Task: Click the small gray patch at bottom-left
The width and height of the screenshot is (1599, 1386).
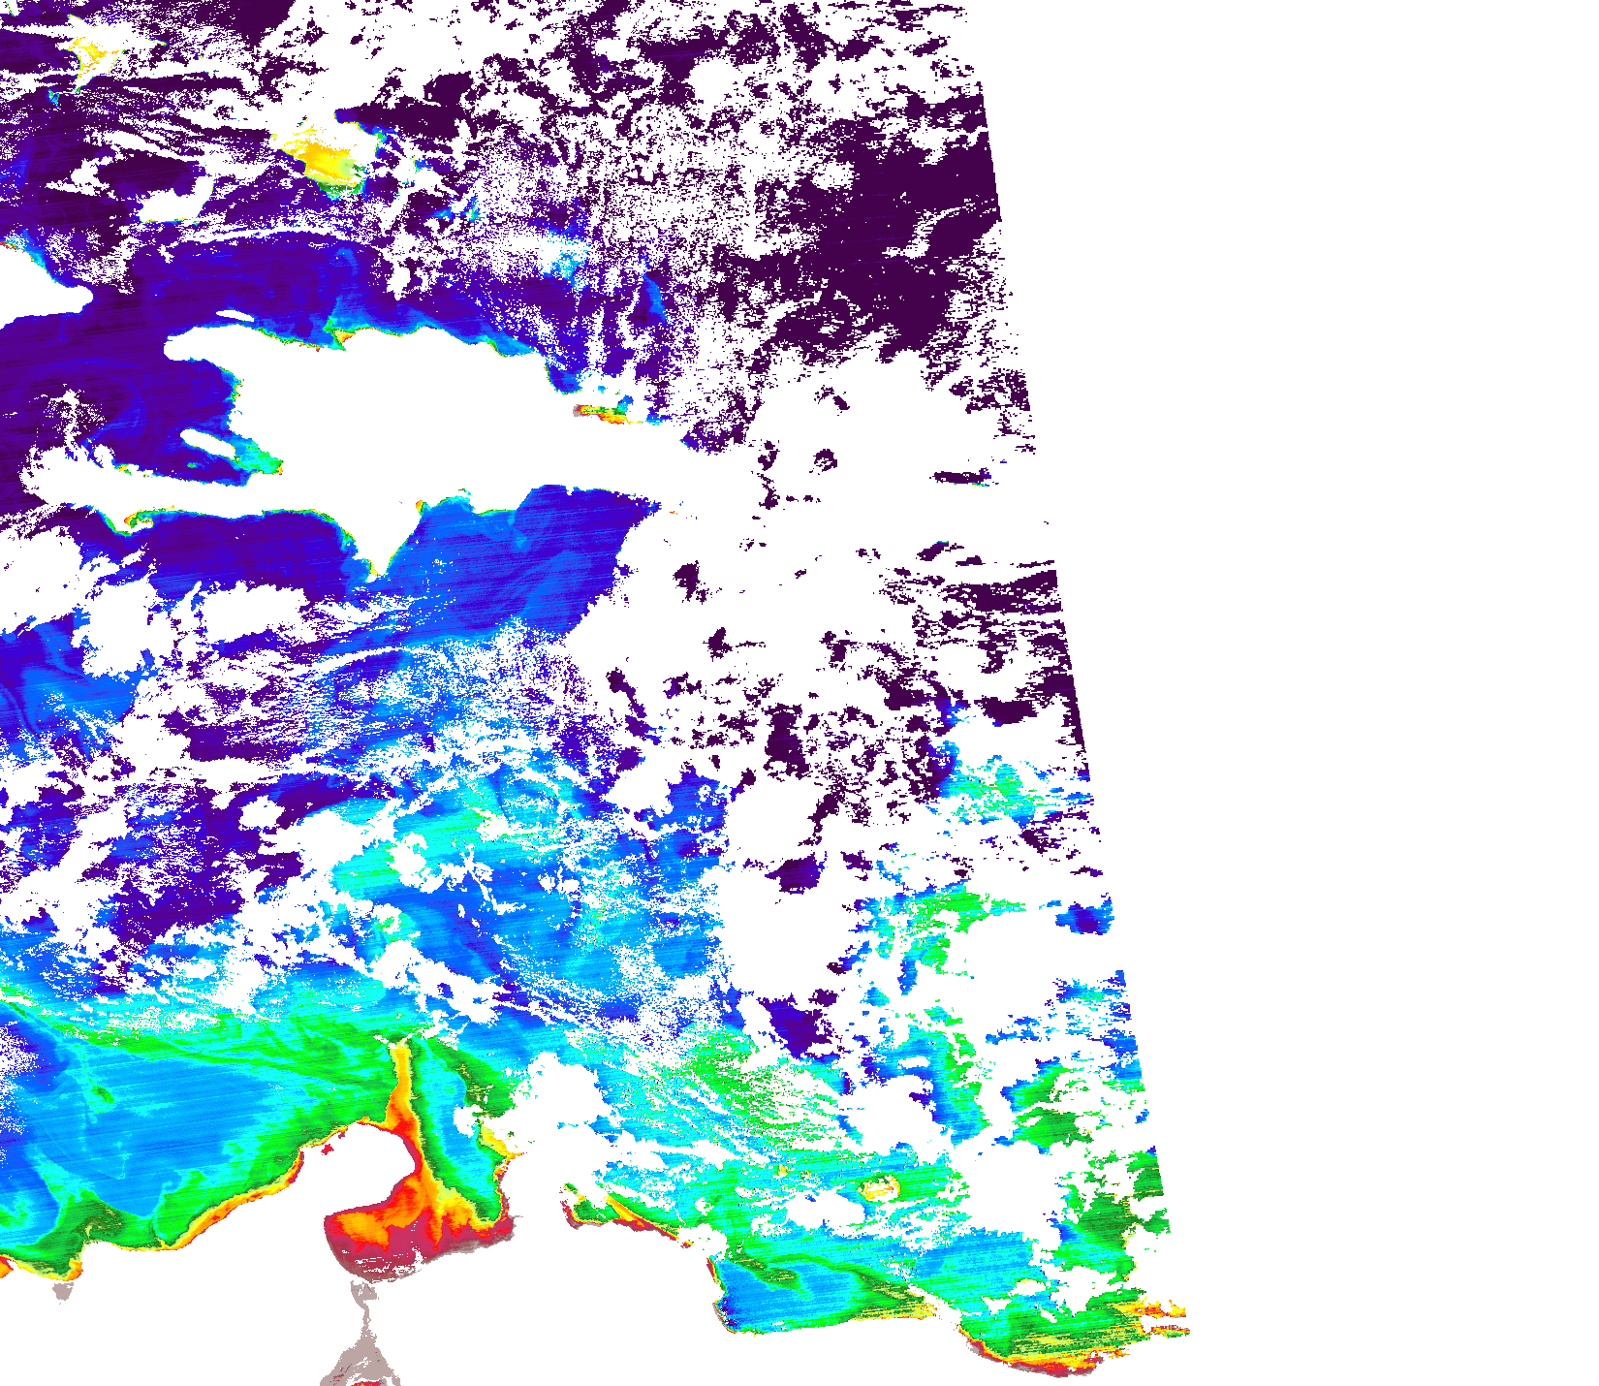Action: point(63,1290)
